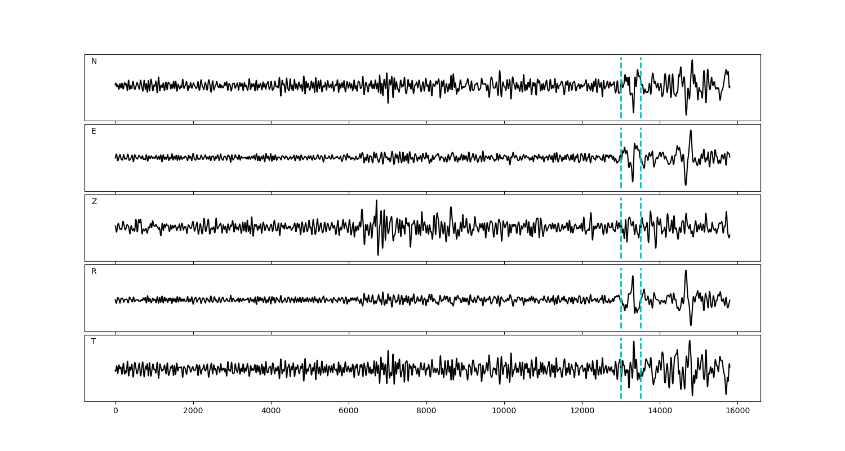
Task: Click the 0 tick label on x-axis
Action: click(115, 412)
